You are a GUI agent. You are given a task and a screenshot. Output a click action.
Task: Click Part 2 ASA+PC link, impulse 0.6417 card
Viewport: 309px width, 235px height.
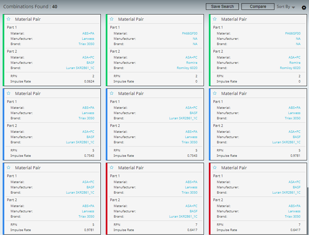click(191, 206)
